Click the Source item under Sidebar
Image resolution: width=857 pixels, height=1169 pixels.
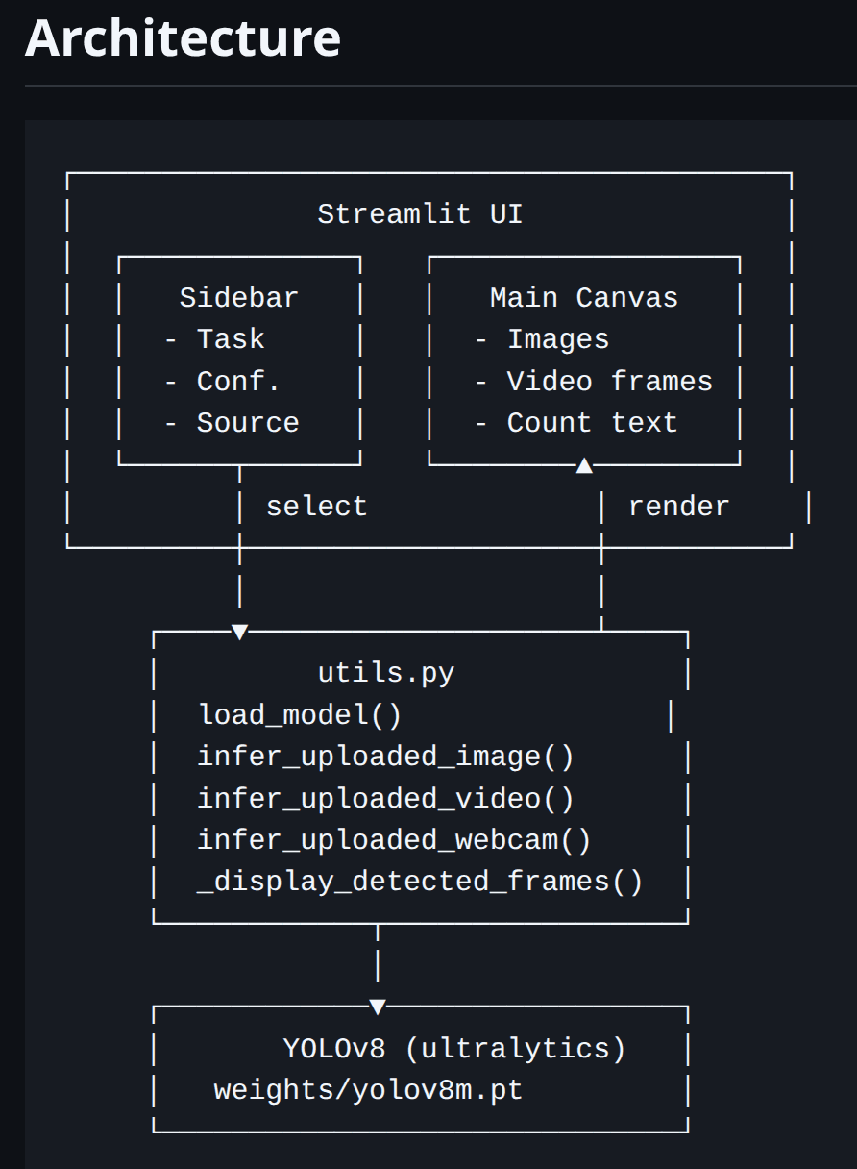247,423
